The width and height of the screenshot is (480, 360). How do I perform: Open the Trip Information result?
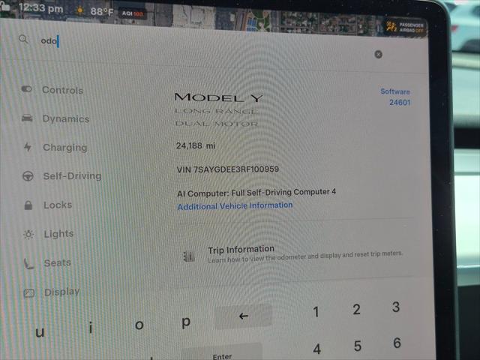(294, 255)
